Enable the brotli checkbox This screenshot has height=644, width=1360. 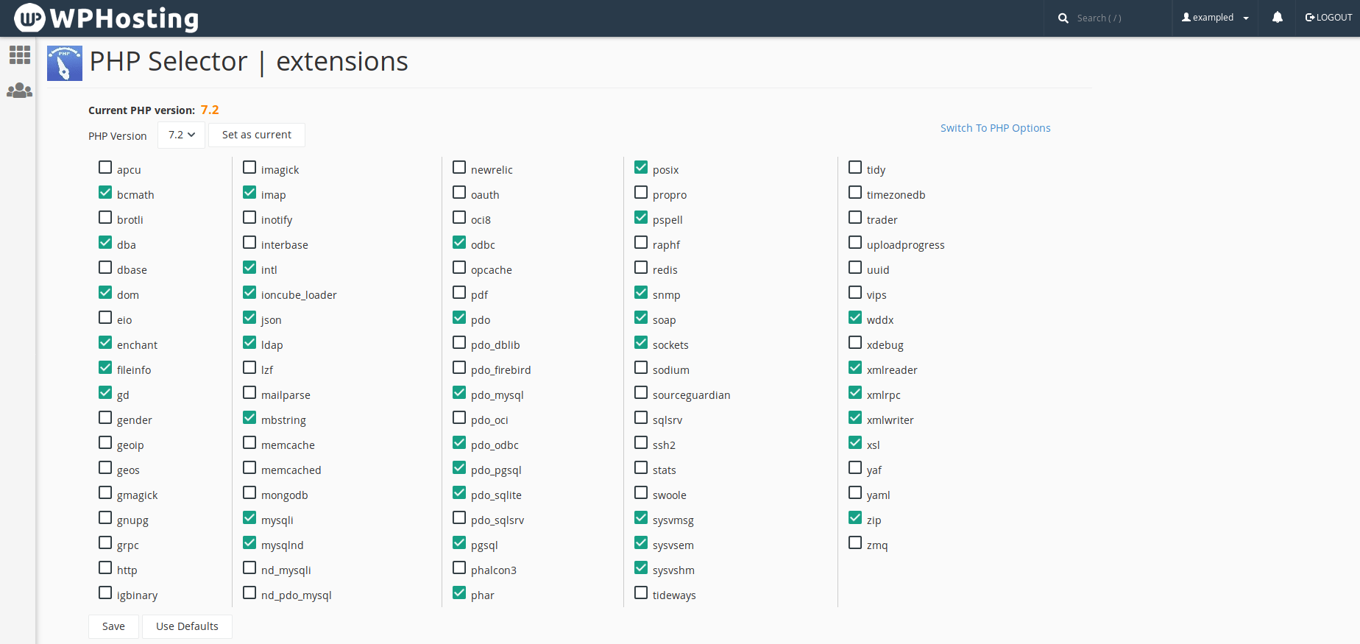105,218
